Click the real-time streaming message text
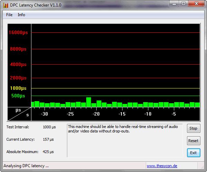Image resolution: width=207 pixels, height=172 pixels. point(123,129)
